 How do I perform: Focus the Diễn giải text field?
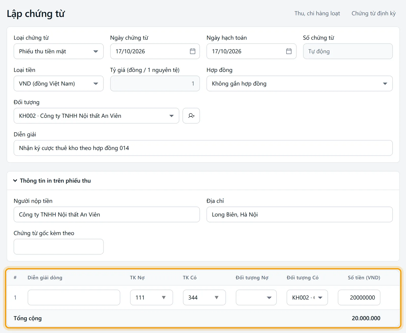tap(203, 148)
